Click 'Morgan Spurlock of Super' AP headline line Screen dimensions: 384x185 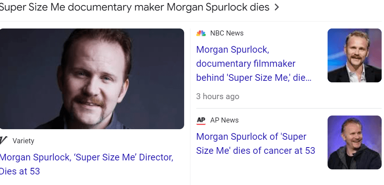[x=251, y=137]
